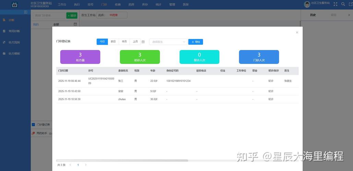The image size is (353, 171).
Task: Click patient name 安安 in the table
Action: (x=121, y=91)
